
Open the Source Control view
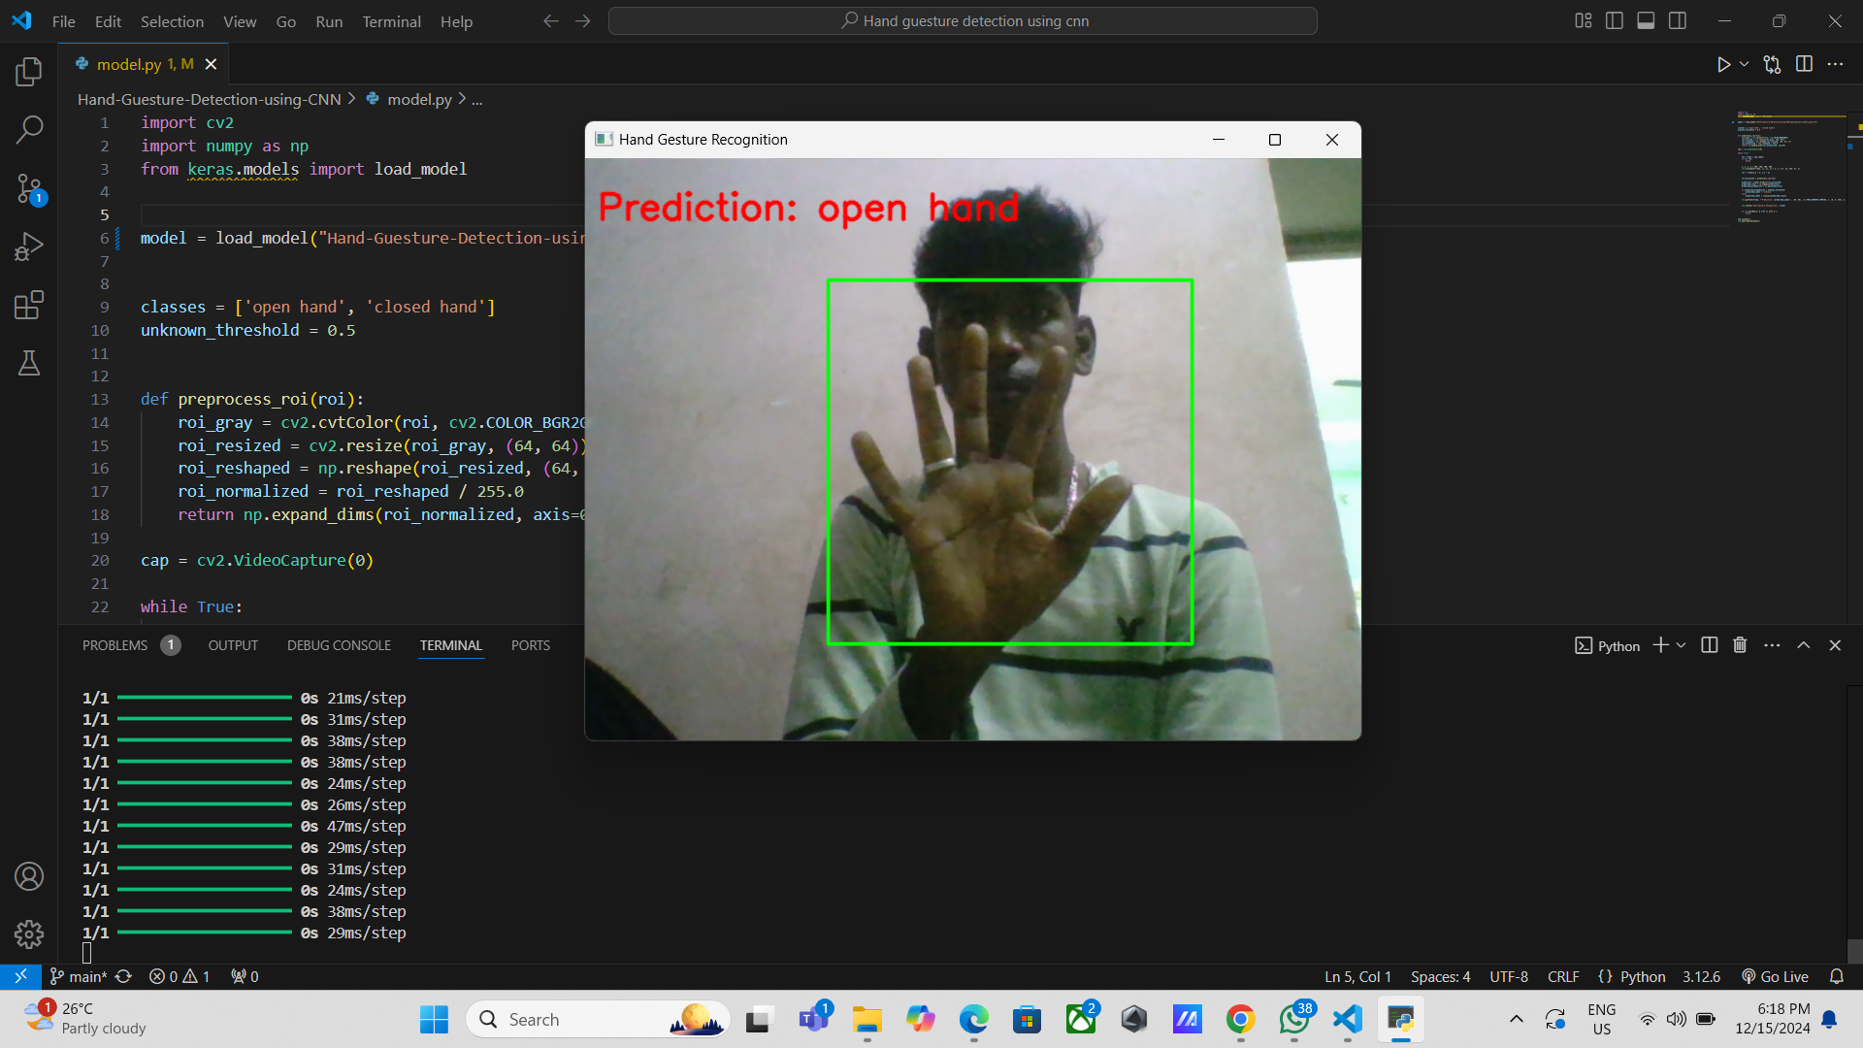point(29,189)
